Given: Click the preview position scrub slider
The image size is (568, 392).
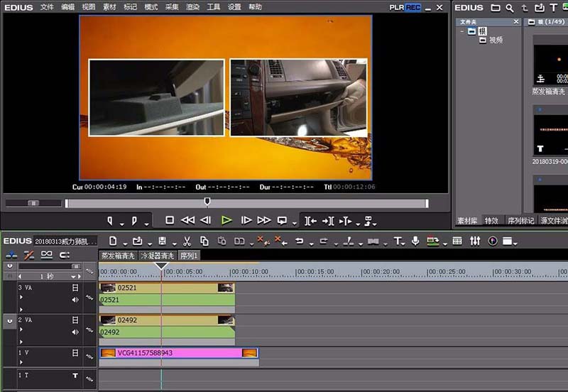Looking at the screenshot, I should coord(207,202).
